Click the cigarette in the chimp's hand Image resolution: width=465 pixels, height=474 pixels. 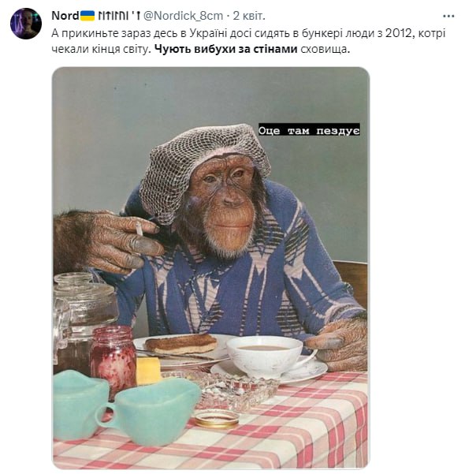coord(139,228)
